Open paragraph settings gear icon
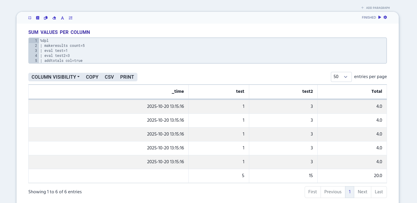This screenshot has height=203, width=417. click(x=385, y=17)
